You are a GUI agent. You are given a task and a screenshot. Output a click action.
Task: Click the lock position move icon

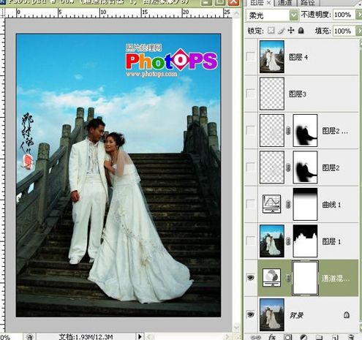click(x=291, y=31)
